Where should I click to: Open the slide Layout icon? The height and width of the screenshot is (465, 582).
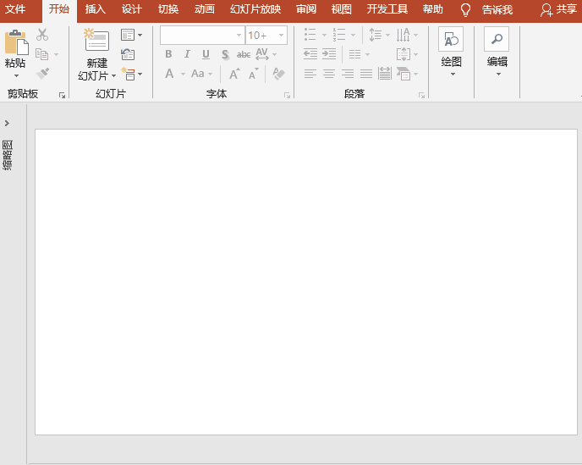tap(128, 35)
